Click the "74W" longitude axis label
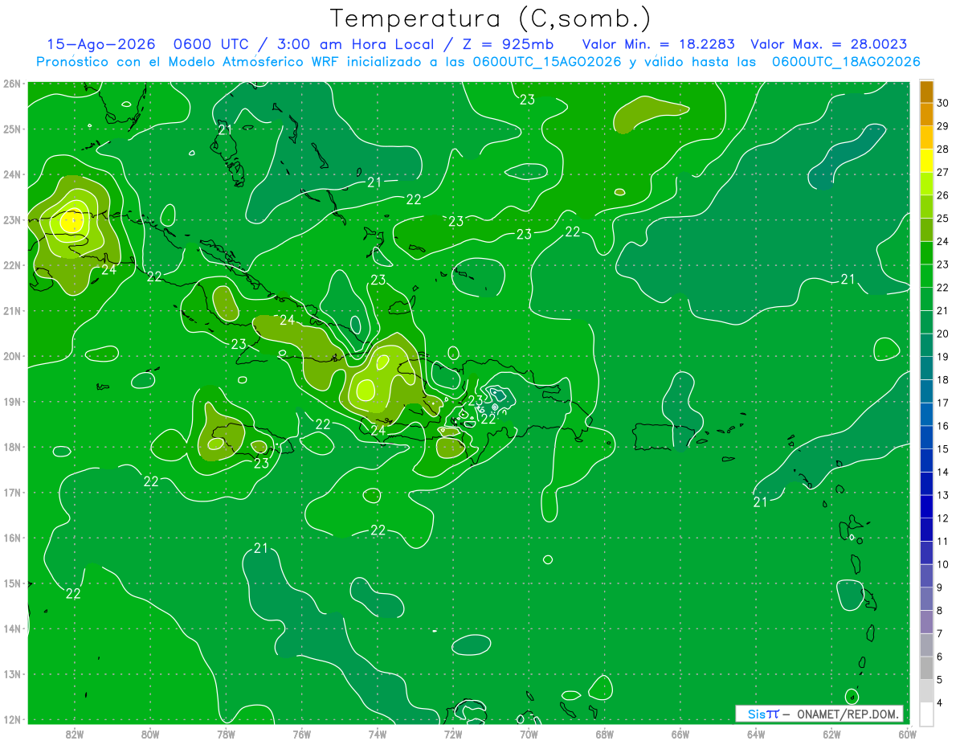Image resolution: width=964 pixels, height=745 pixels. click(378, 734)
